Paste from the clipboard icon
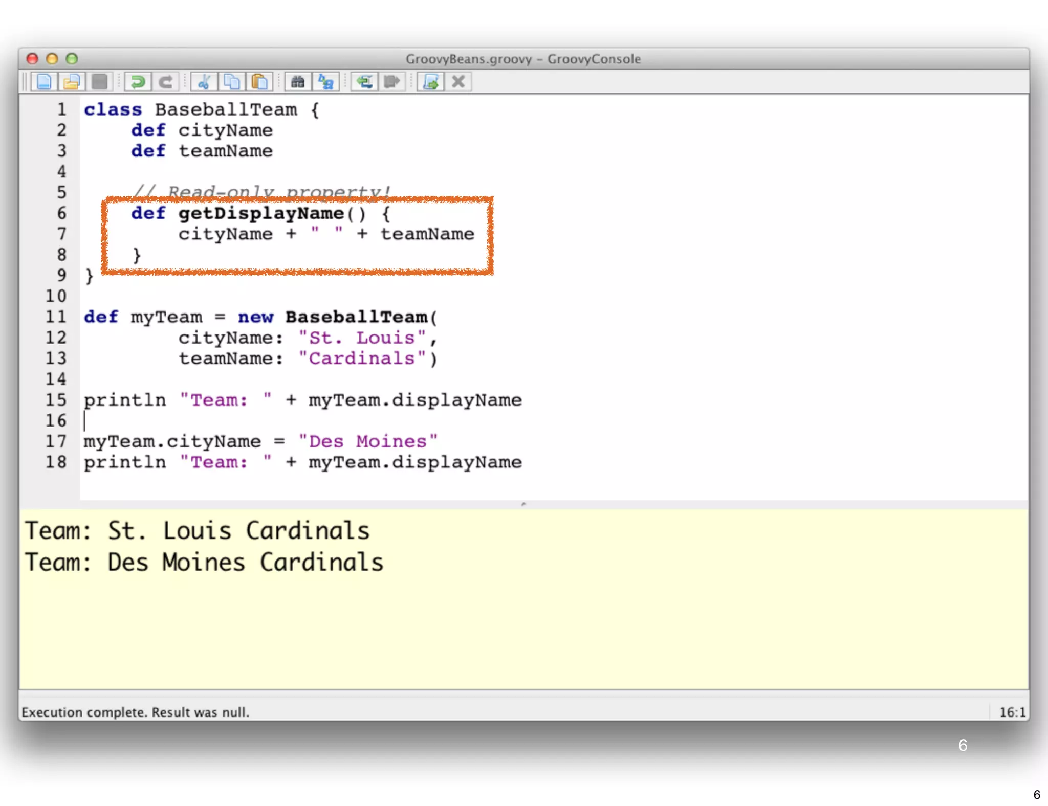This screenshot has width=1048, height=806. (259, 82)
